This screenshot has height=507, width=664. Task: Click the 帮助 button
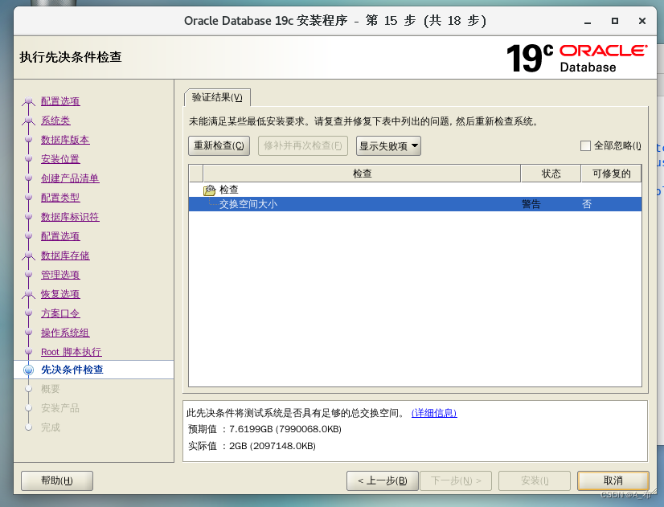click(x=57, y=480)
